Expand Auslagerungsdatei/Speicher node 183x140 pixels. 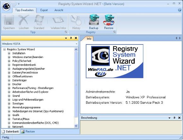pos(9,69)
